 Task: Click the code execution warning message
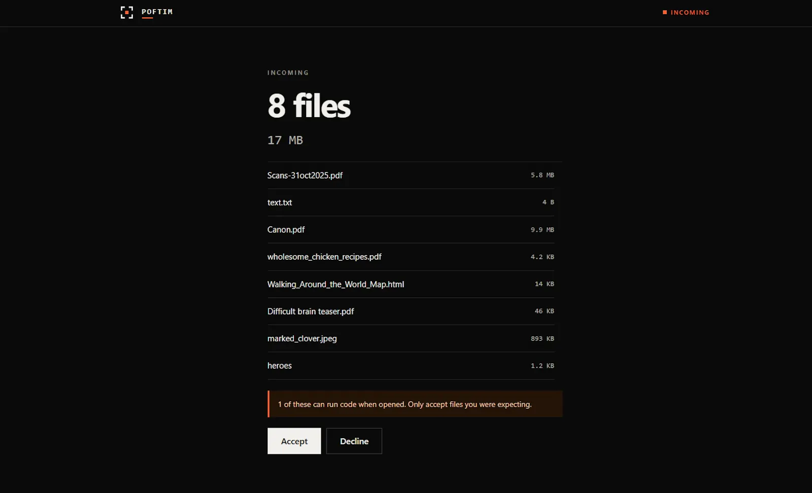tap(415, 404)
